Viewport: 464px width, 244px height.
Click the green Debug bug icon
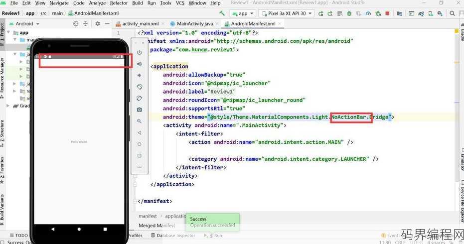click(349, 13)
